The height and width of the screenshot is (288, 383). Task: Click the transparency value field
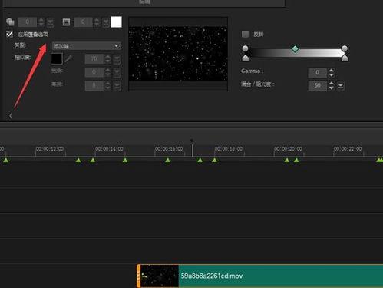pos(28,22)
